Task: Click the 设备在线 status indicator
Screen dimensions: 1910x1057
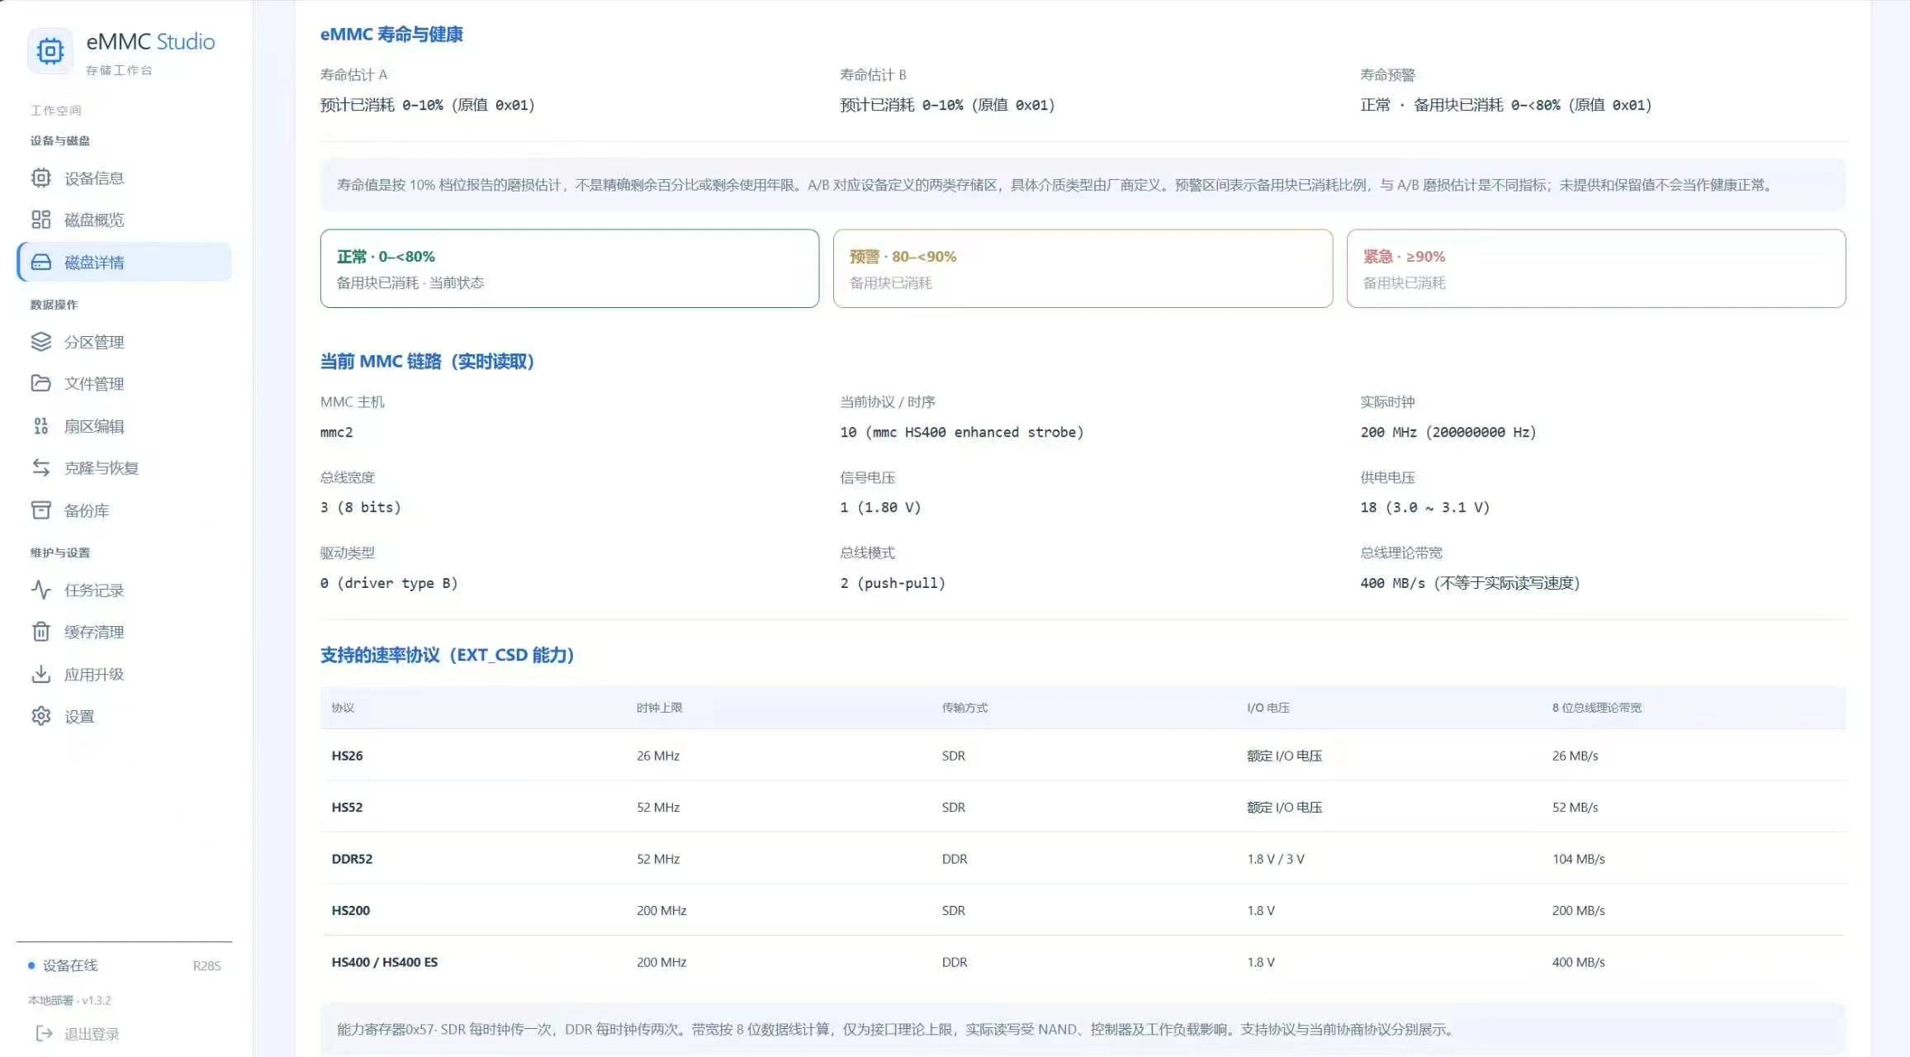Action: click(x=63, y=965)
